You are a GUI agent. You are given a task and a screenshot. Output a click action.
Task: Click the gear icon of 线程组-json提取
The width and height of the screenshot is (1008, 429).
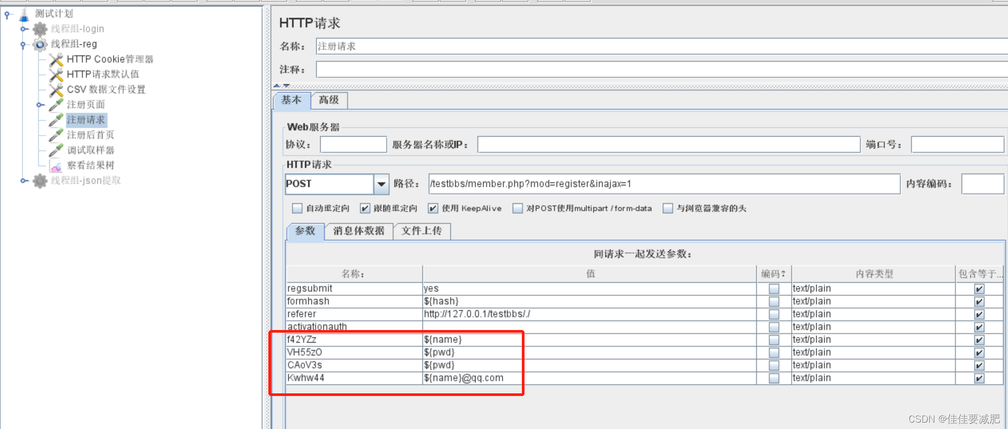point(40,181)
